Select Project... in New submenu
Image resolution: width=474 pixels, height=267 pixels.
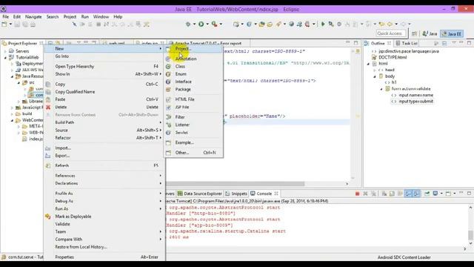click(x=193, y=49)
